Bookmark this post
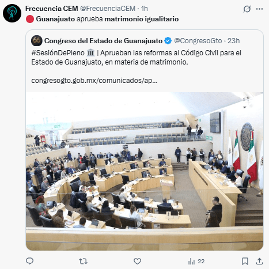This screenshot has width=269, height=269. click(x=245, y=261)
